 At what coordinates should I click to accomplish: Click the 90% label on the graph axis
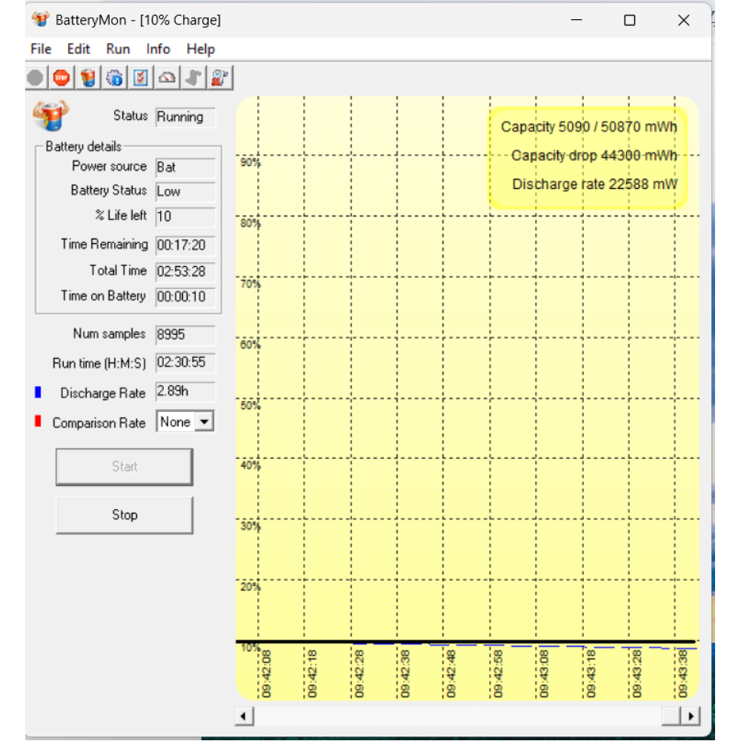250,162
